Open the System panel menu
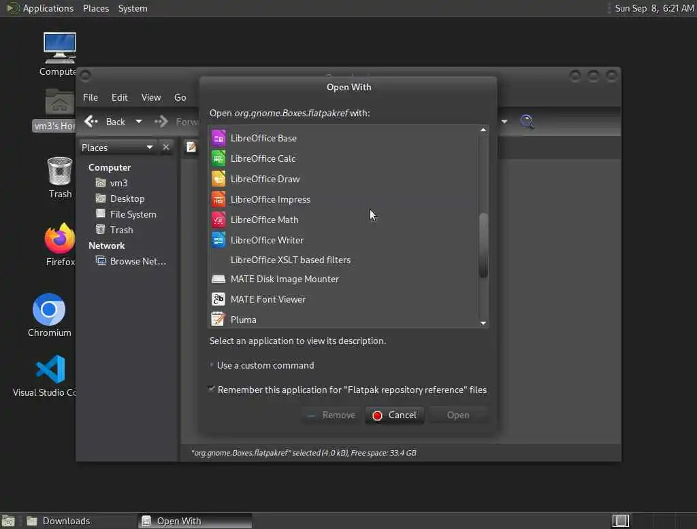This screenshot has width=697, height=529. [x=133, y=8]
